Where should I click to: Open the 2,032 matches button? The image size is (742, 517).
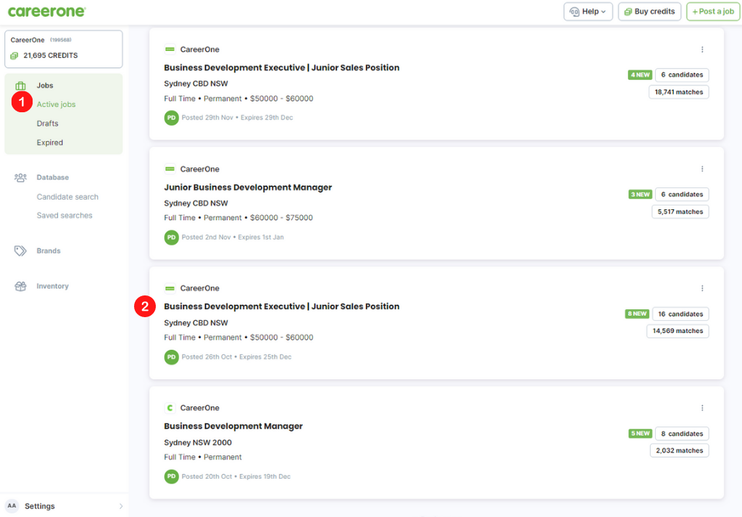pyautogui.click(x=679, y=450)
